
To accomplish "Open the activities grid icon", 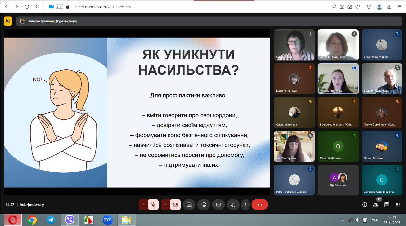I will (398, 205).
